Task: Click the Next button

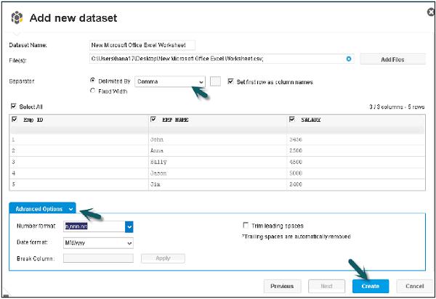Action: pos(326,286)
